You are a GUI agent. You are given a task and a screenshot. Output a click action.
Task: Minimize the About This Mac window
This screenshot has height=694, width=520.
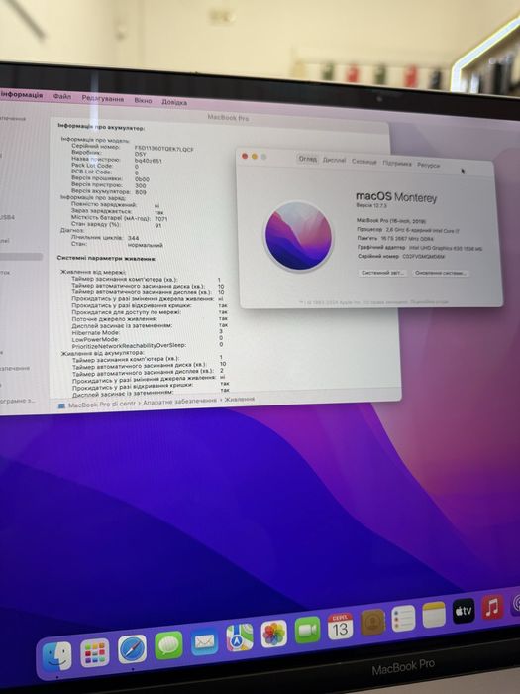point(255,157)
